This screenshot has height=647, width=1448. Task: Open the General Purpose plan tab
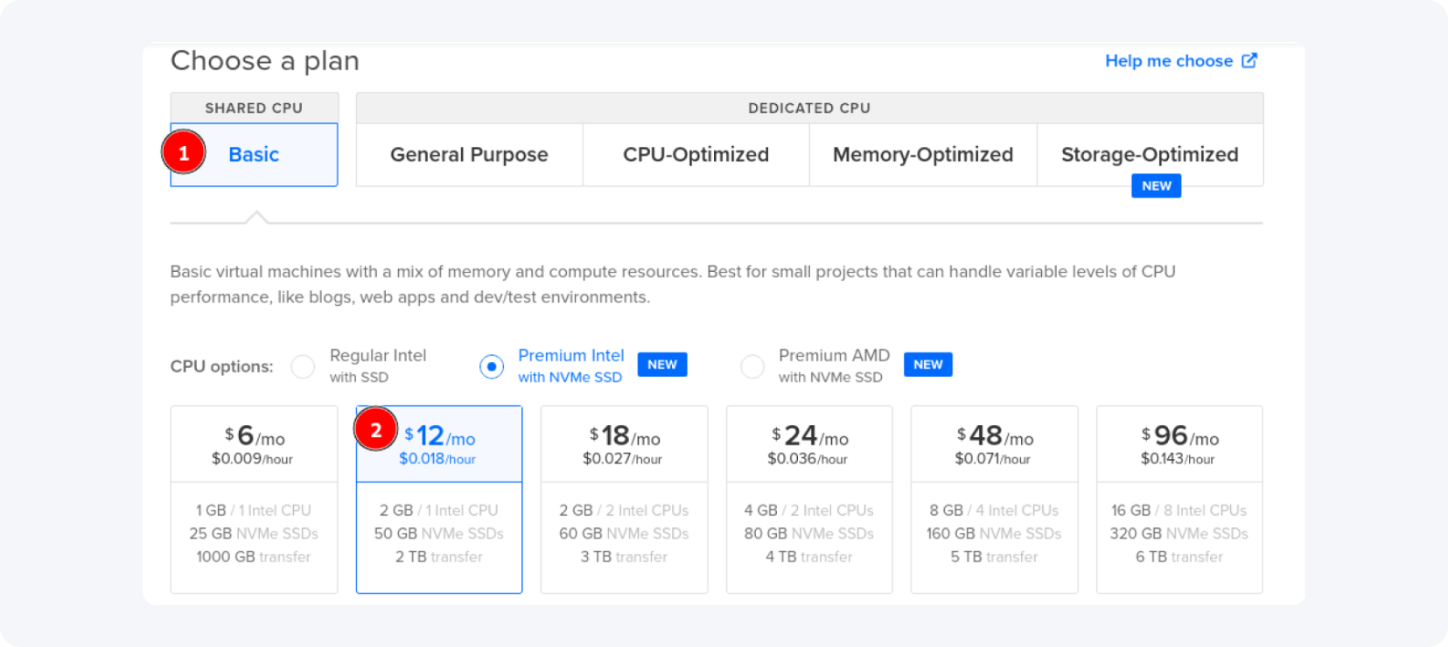(x=469, y=155)
